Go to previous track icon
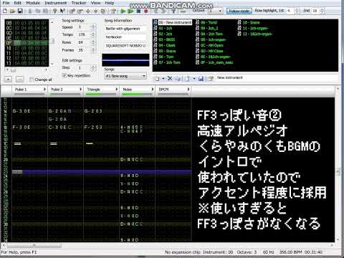 156,11
